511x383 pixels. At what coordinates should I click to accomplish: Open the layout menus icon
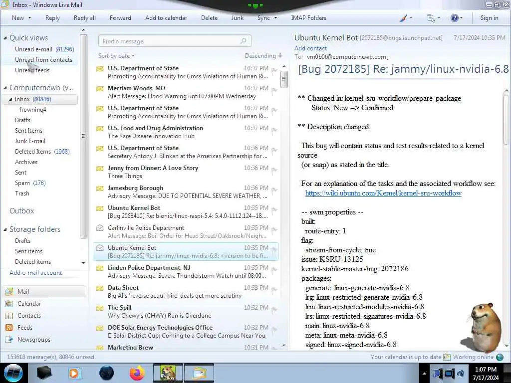pos(431,18)
